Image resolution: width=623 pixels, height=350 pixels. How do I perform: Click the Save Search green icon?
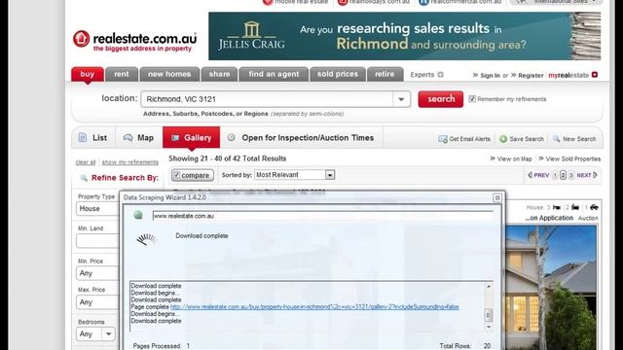[x=503, y=139]
